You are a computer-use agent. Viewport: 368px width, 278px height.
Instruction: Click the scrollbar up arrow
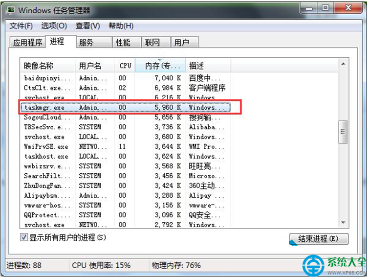(x=343, y=64)
